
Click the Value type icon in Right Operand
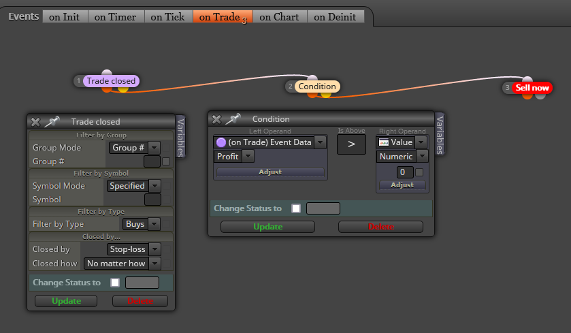pyautogui.click(x=384, y=142)
